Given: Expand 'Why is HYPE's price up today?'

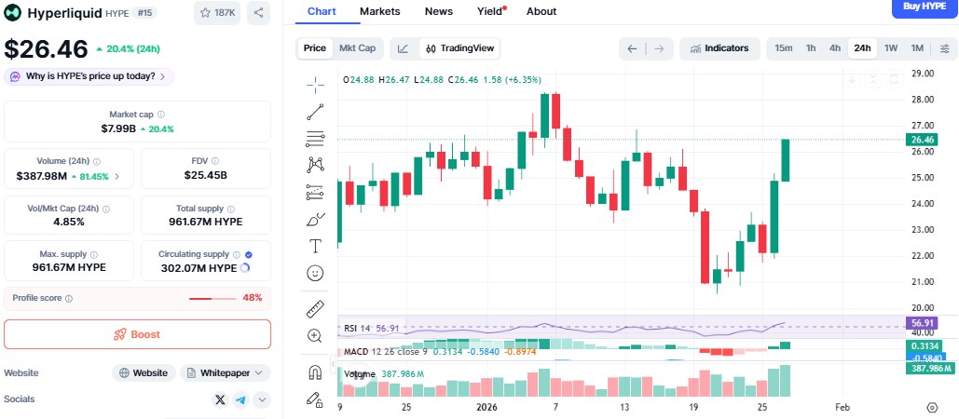Looking at the screenshot, I should (x=89, y=76).
